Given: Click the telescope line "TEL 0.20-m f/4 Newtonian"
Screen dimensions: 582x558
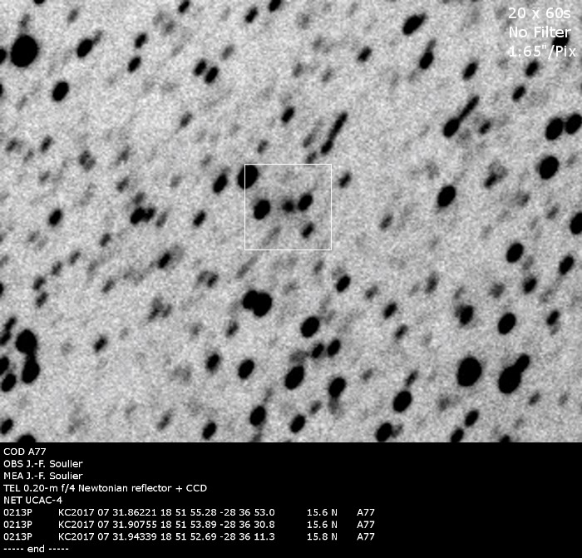Looking at the screenshot, I should (105, 488).
